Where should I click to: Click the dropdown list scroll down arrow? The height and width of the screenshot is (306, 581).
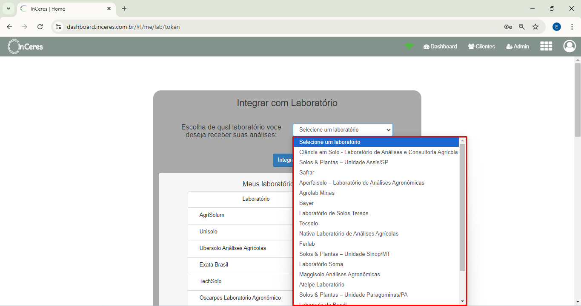[463, 301]
